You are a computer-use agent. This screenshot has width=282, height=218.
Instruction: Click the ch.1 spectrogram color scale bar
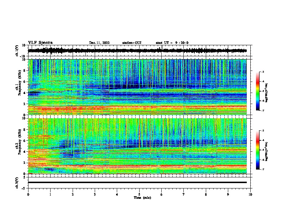tap(258, 91)
